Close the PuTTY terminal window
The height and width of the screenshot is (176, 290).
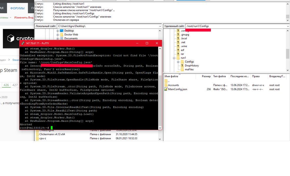157,43
